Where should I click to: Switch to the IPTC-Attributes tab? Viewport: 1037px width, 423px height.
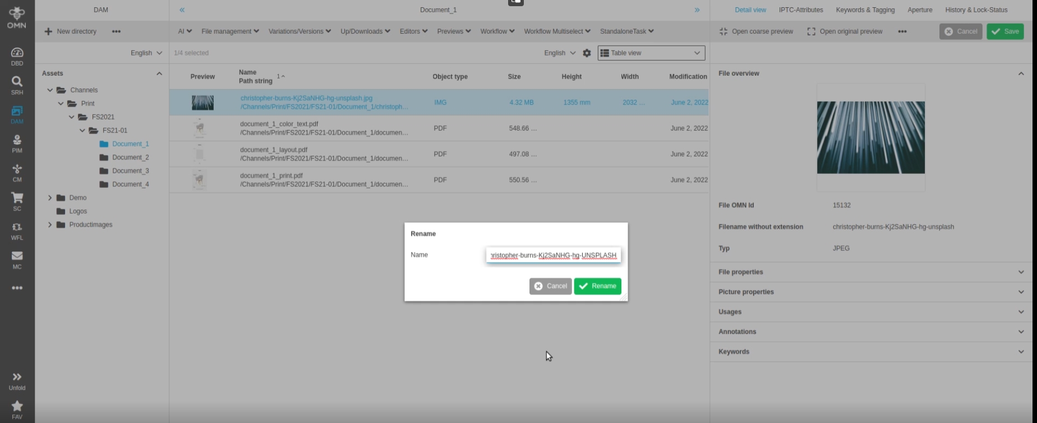click(801, 10)
